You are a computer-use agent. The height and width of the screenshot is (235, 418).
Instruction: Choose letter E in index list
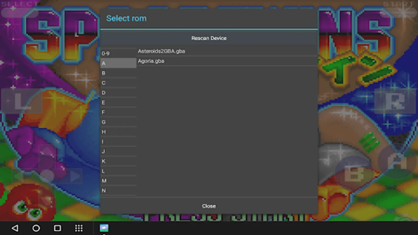point(118,102)
